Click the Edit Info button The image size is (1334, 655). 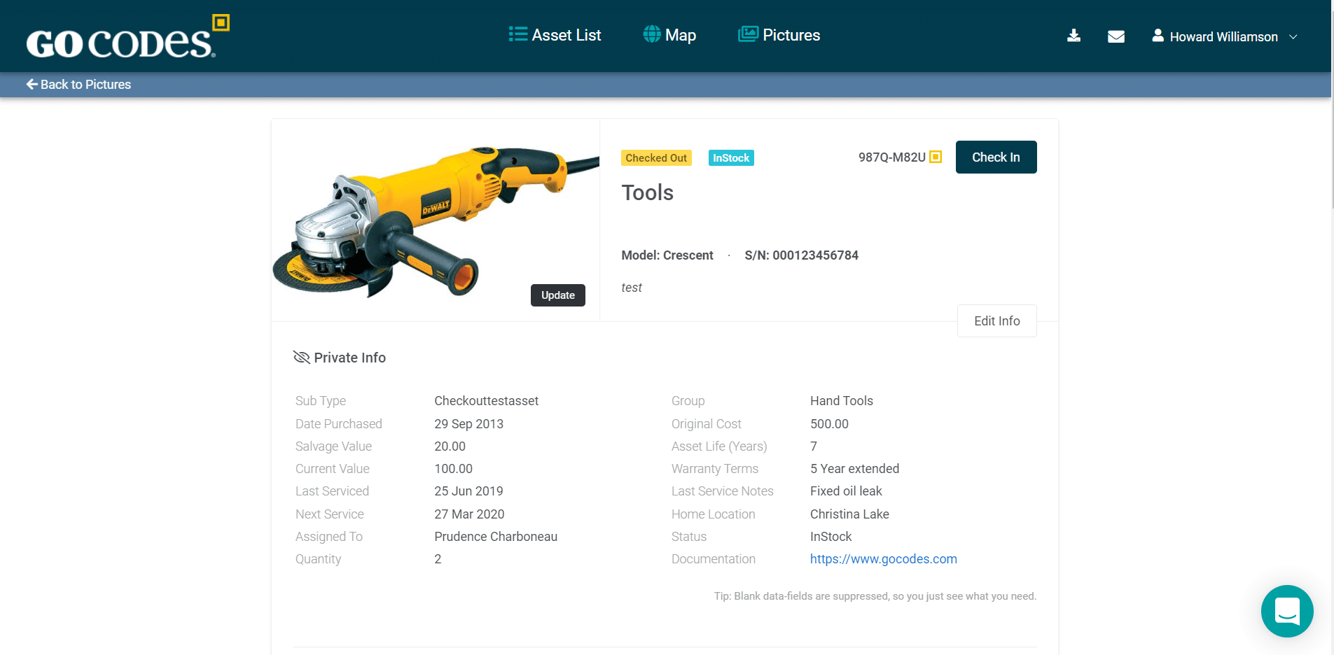996,321
